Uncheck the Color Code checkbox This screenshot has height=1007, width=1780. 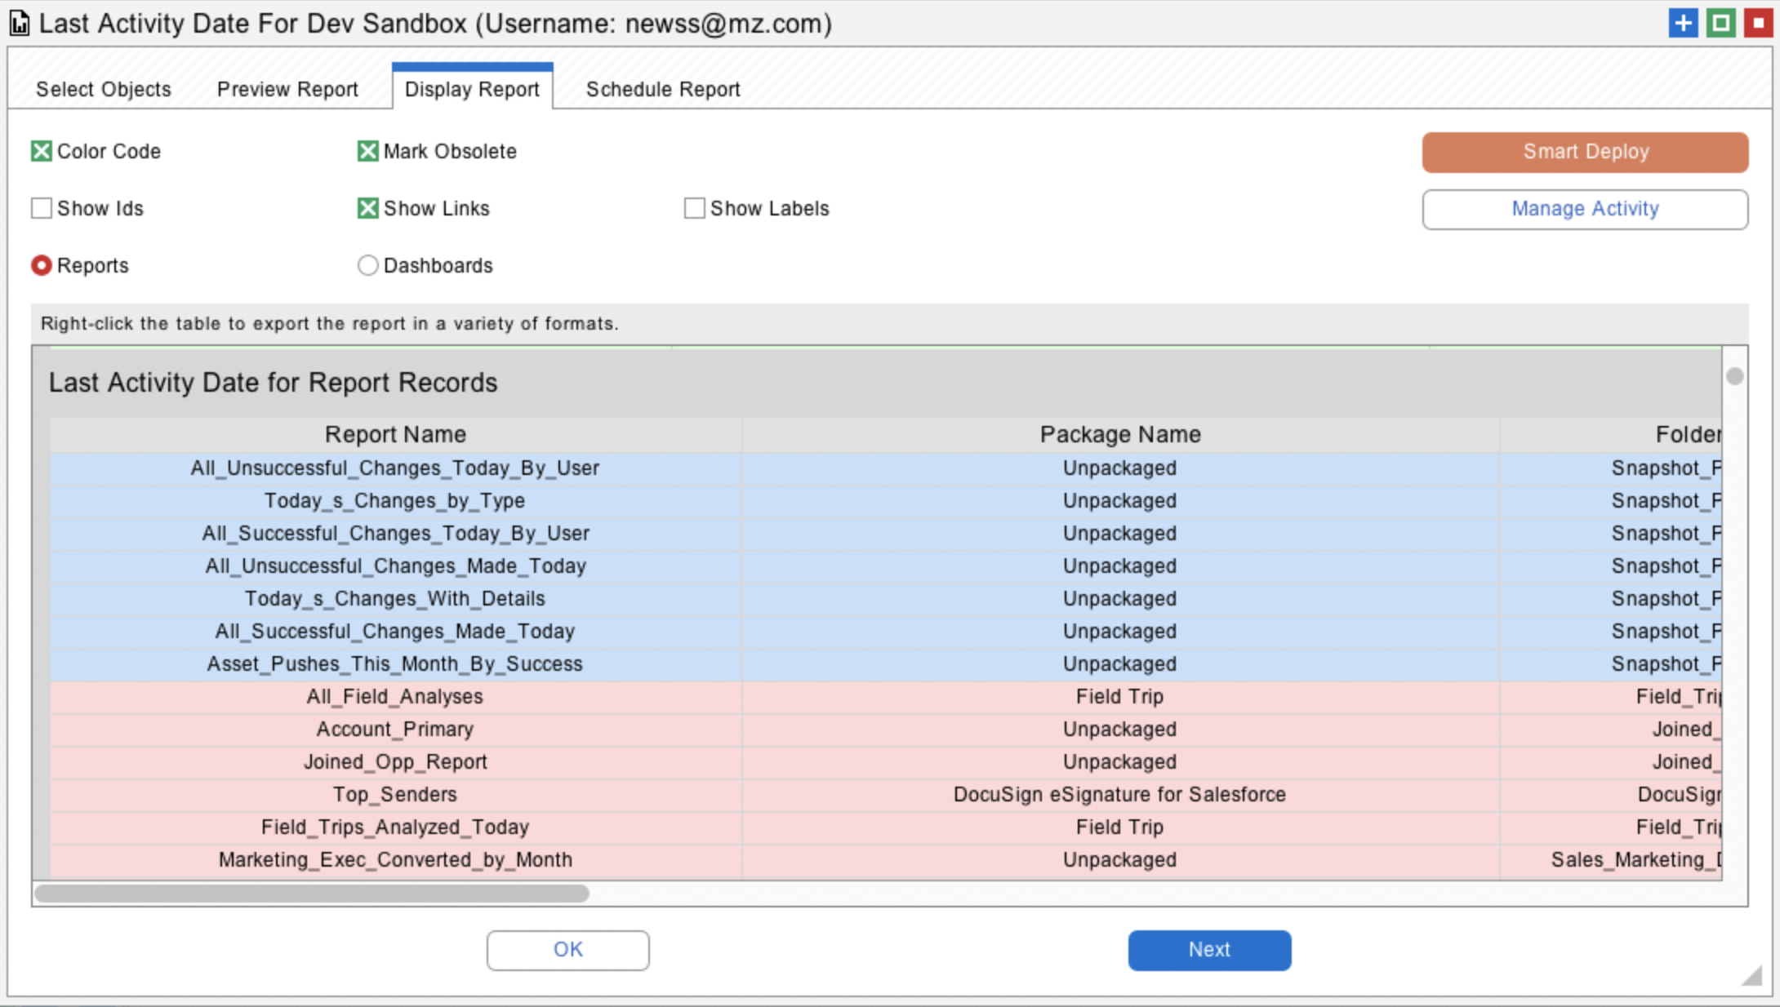click(42, 151)
